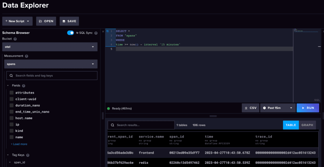Open the New Script dropdown
324x167 pixels.
point(17,21)
